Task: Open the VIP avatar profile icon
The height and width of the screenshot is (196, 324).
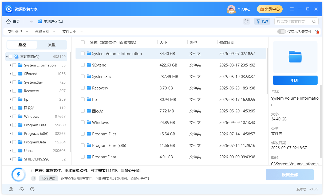Action: point(231,9)
